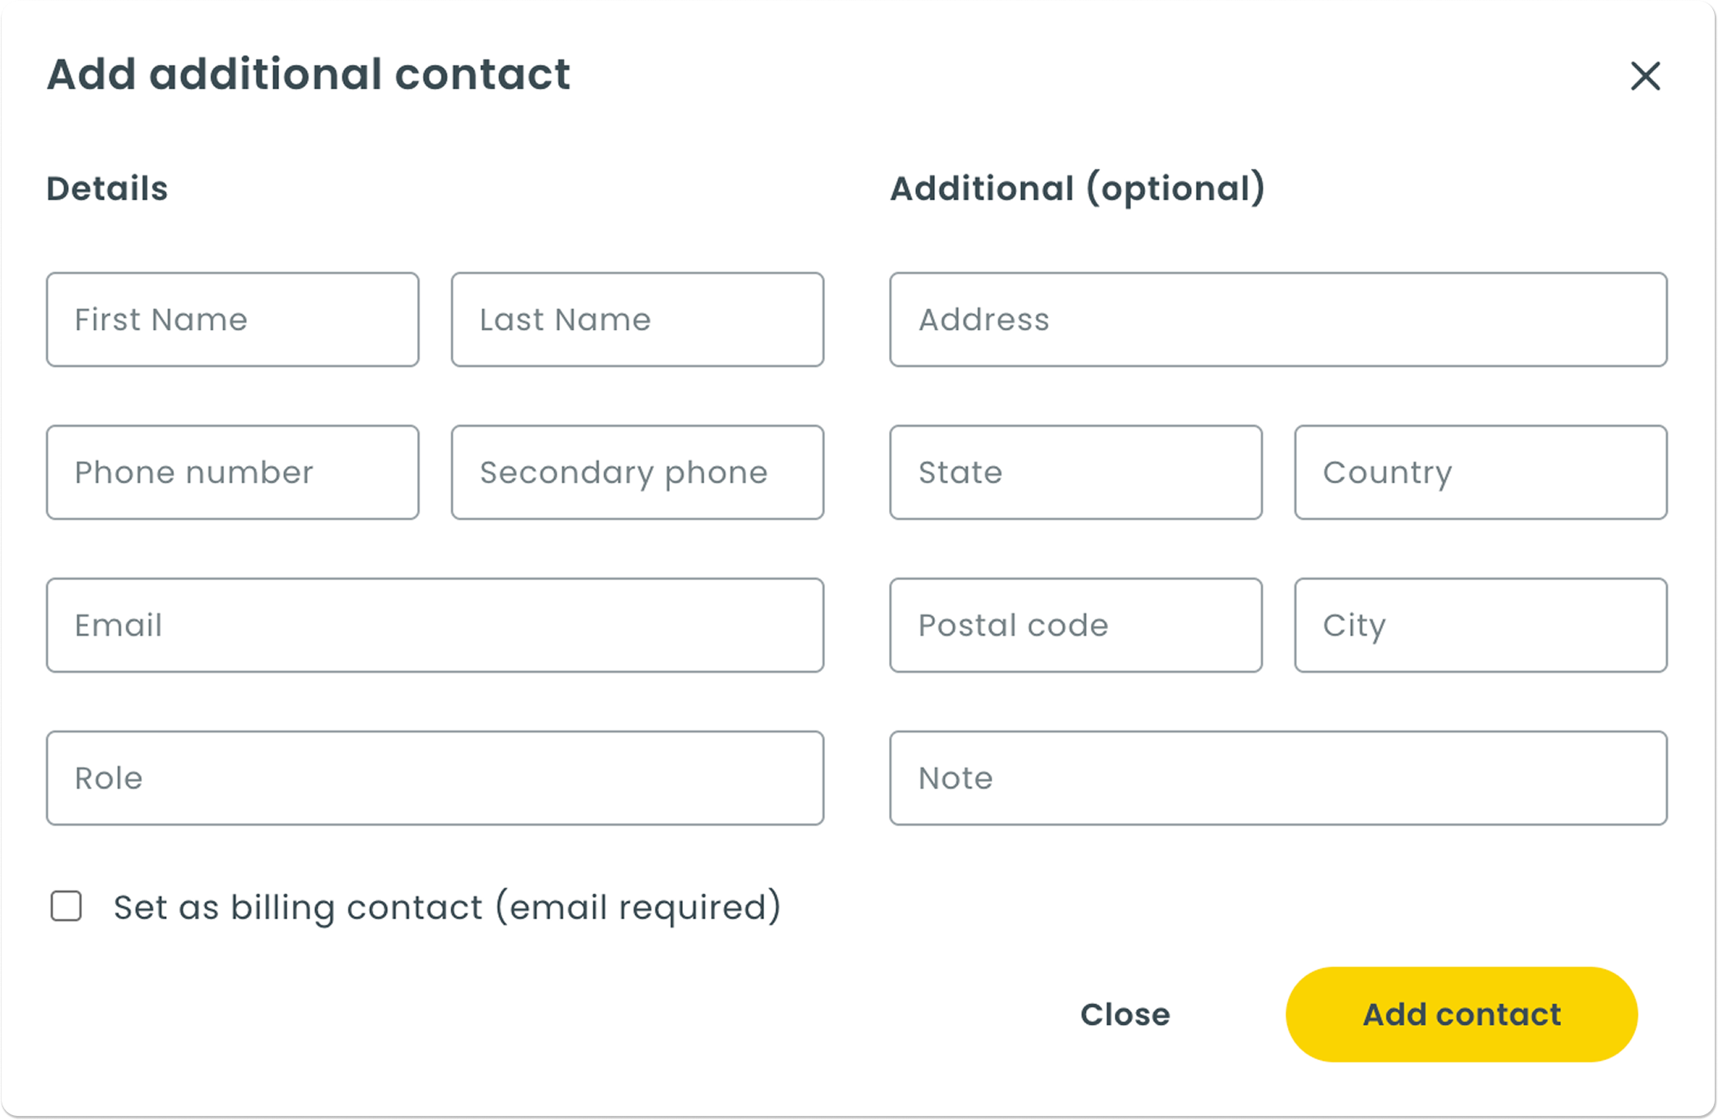The height and width of the screenshot is (1120, 1718).
Task: Select the Country field
Action: 1480,473
